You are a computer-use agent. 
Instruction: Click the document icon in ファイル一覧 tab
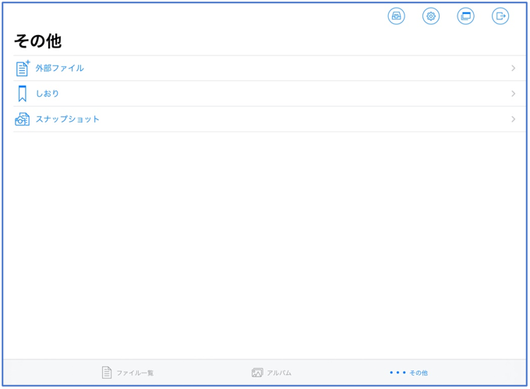click(x=107, y=373)
